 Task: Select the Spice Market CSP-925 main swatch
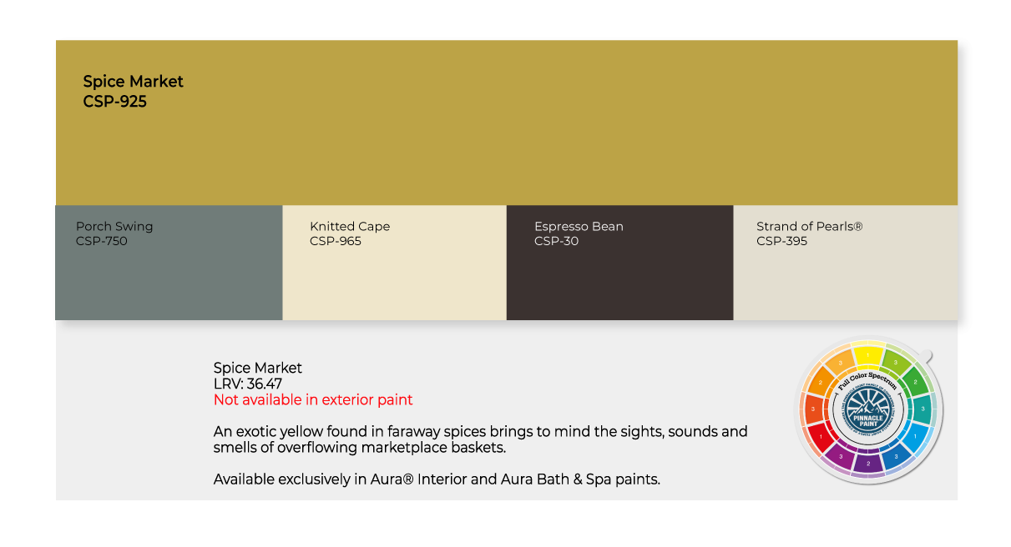coord(506,123)
